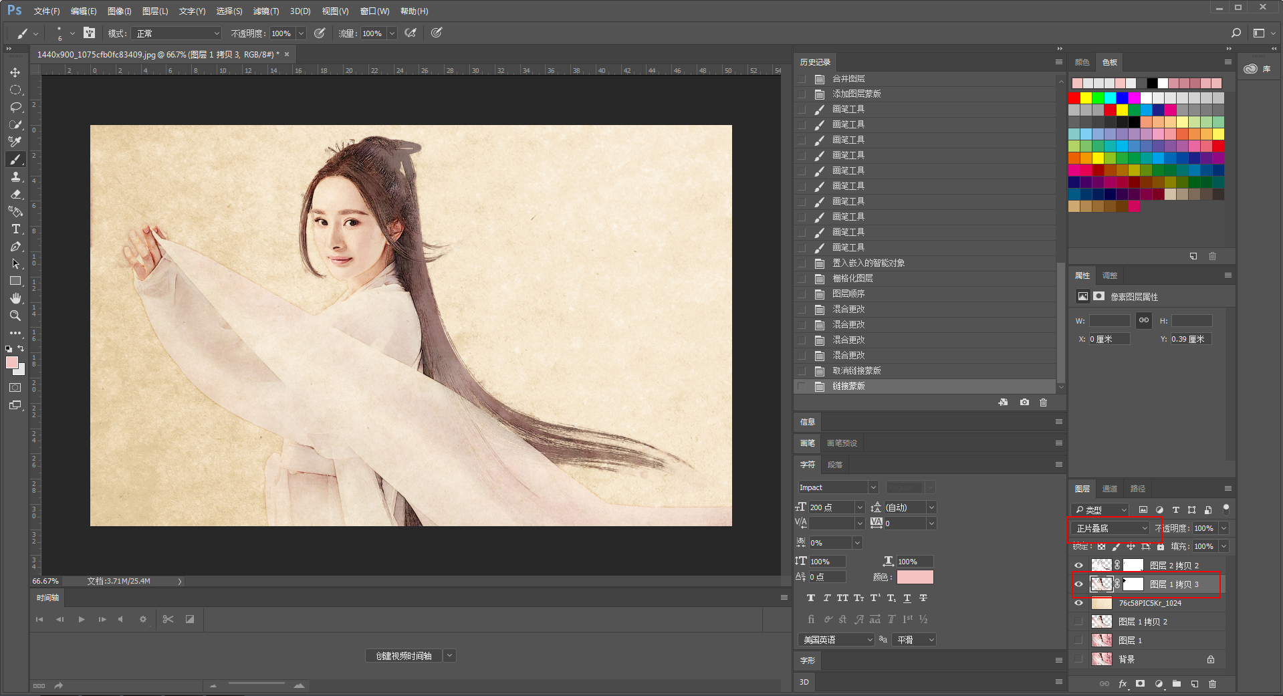Click the play button in the timeline

tap(82, 620)
